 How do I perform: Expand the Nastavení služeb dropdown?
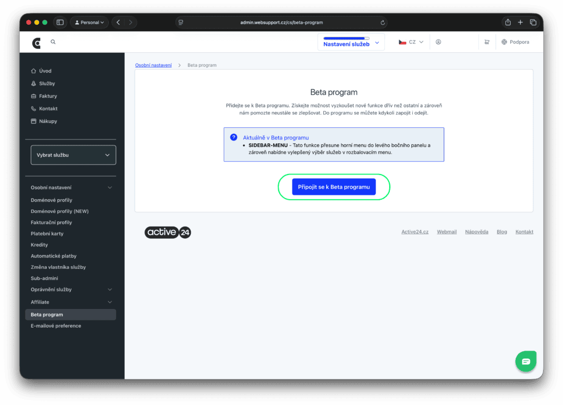pos(351,42)
